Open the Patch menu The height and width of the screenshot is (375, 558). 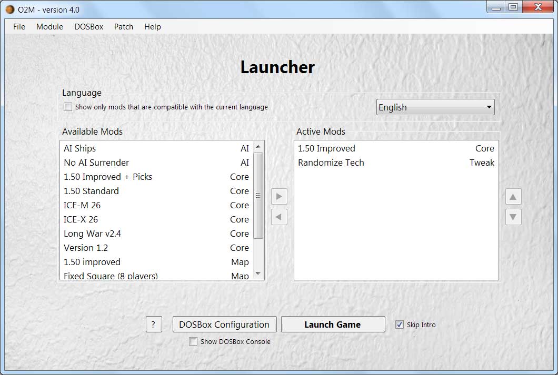pos(124,27)
